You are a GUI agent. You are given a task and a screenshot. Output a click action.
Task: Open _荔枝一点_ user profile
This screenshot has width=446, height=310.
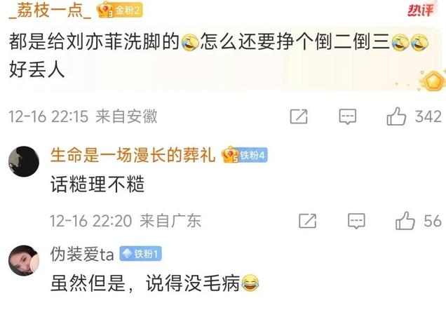coord(50,11)
